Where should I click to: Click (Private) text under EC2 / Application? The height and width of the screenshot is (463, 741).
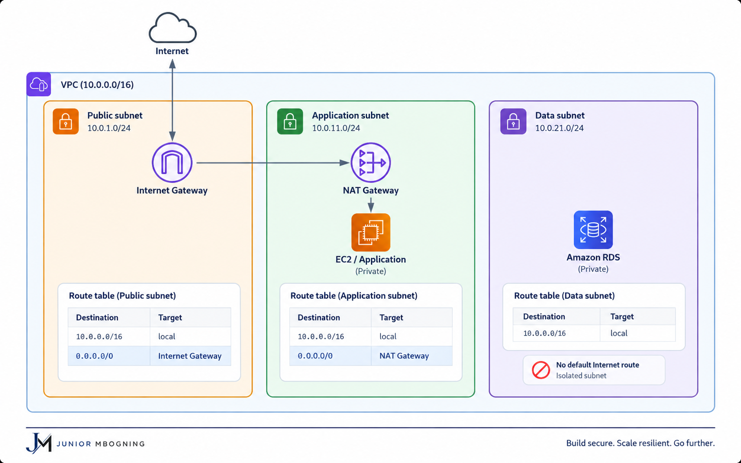(371, 271)
